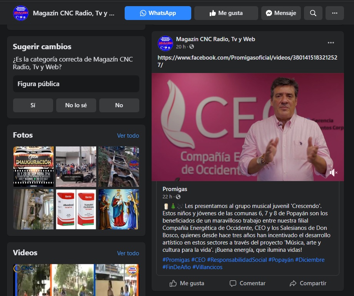Image resolution: width=354 pixels, height=296 pixels.
Task: Open the post author's profile picture
Action: 165,43
